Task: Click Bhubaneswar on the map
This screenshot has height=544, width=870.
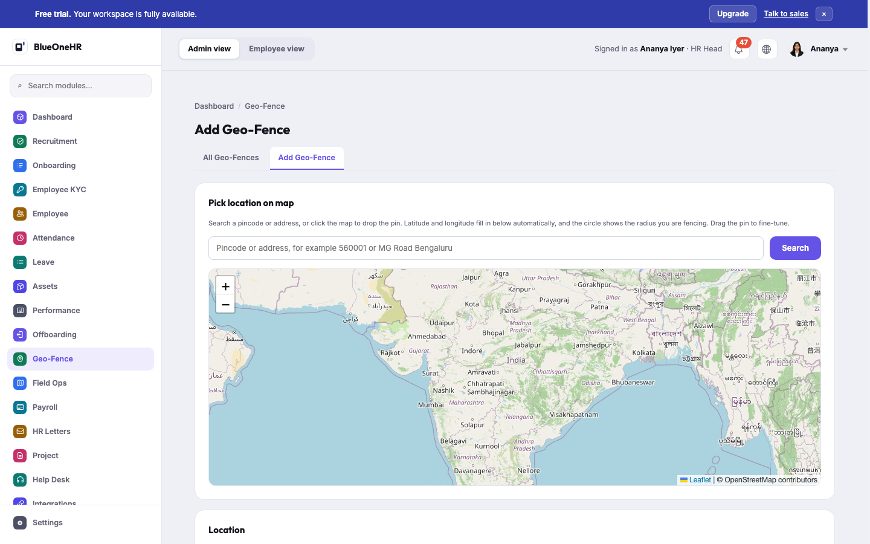Action: [x=633, y=382]
